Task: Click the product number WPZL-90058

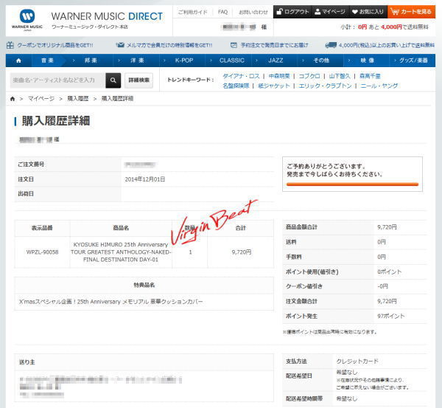Action: pyautogui.click(x=42, y=252)
